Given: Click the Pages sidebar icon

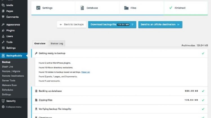Looking at the screenshot, I should click(x=3, y=11).
